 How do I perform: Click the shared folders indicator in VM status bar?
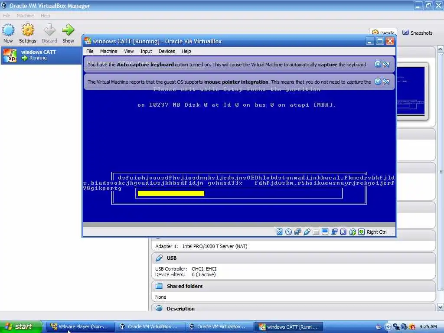(316, 232)
